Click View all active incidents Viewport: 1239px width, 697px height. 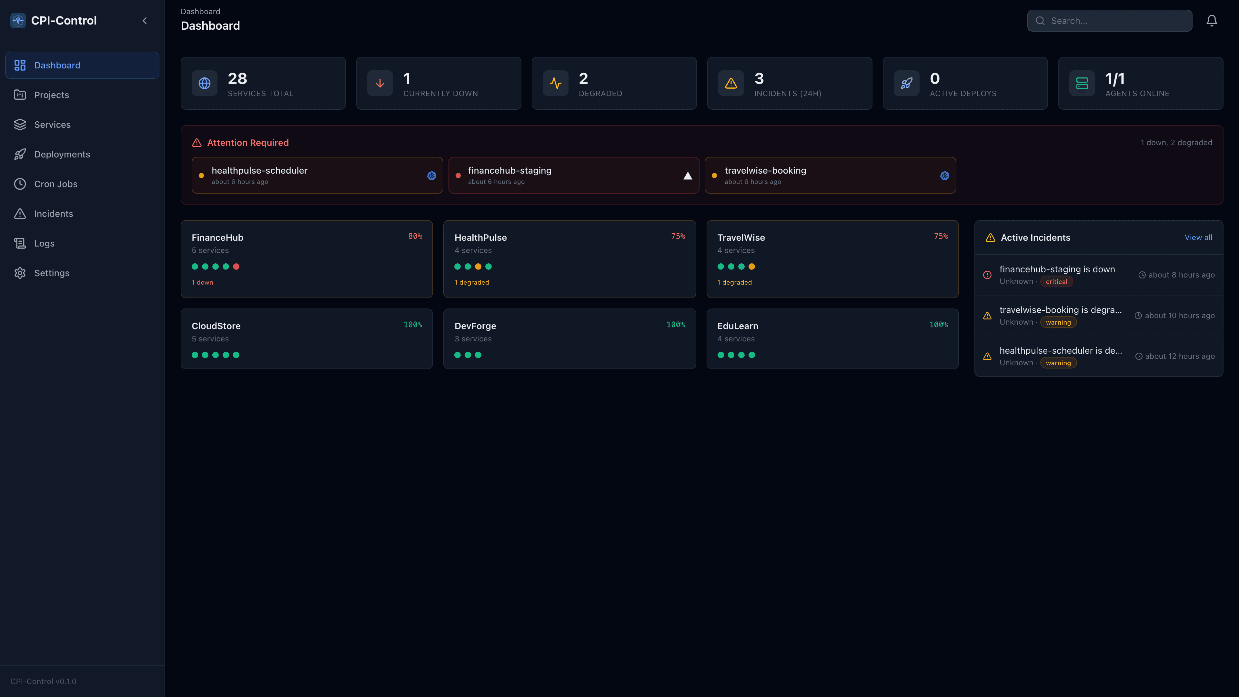1198,237
